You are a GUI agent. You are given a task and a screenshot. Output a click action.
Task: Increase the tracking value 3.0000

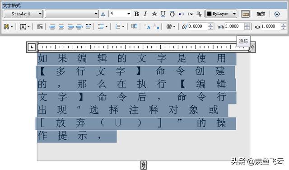(x=247, y=24)
